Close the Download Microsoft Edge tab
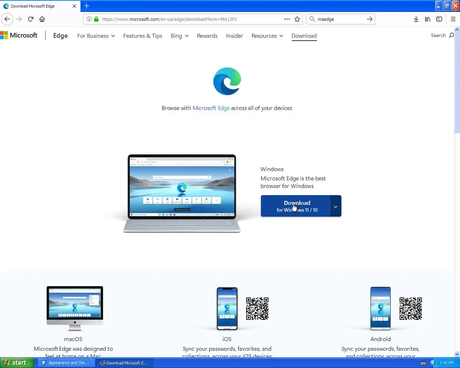The width and height of the screenshot is (460, 368). (74, 6)
